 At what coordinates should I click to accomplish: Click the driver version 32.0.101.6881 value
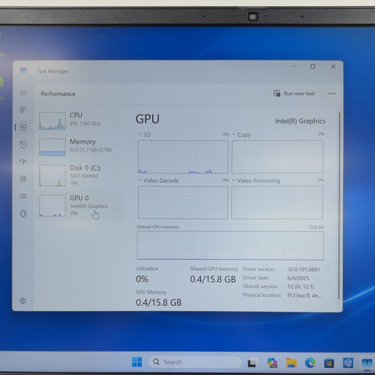pyautogui.click(x=304, y=270)
